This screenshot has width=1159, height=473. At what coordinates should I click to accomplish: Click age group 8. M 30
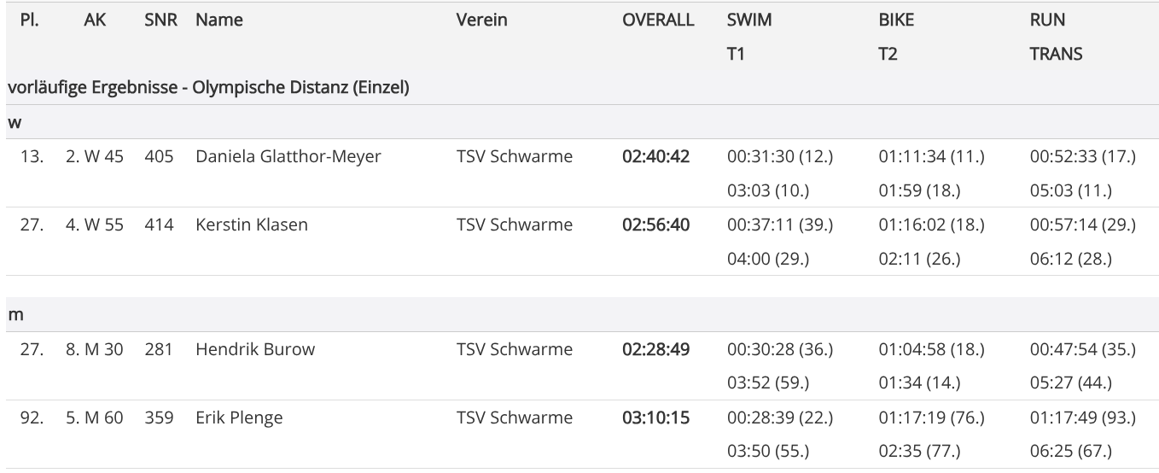tap(95, 349)
